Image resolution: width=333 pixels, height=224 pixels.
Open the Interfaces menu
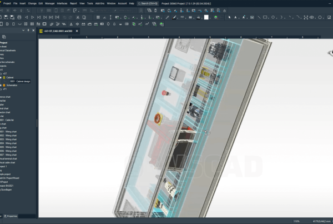(62, 3)
